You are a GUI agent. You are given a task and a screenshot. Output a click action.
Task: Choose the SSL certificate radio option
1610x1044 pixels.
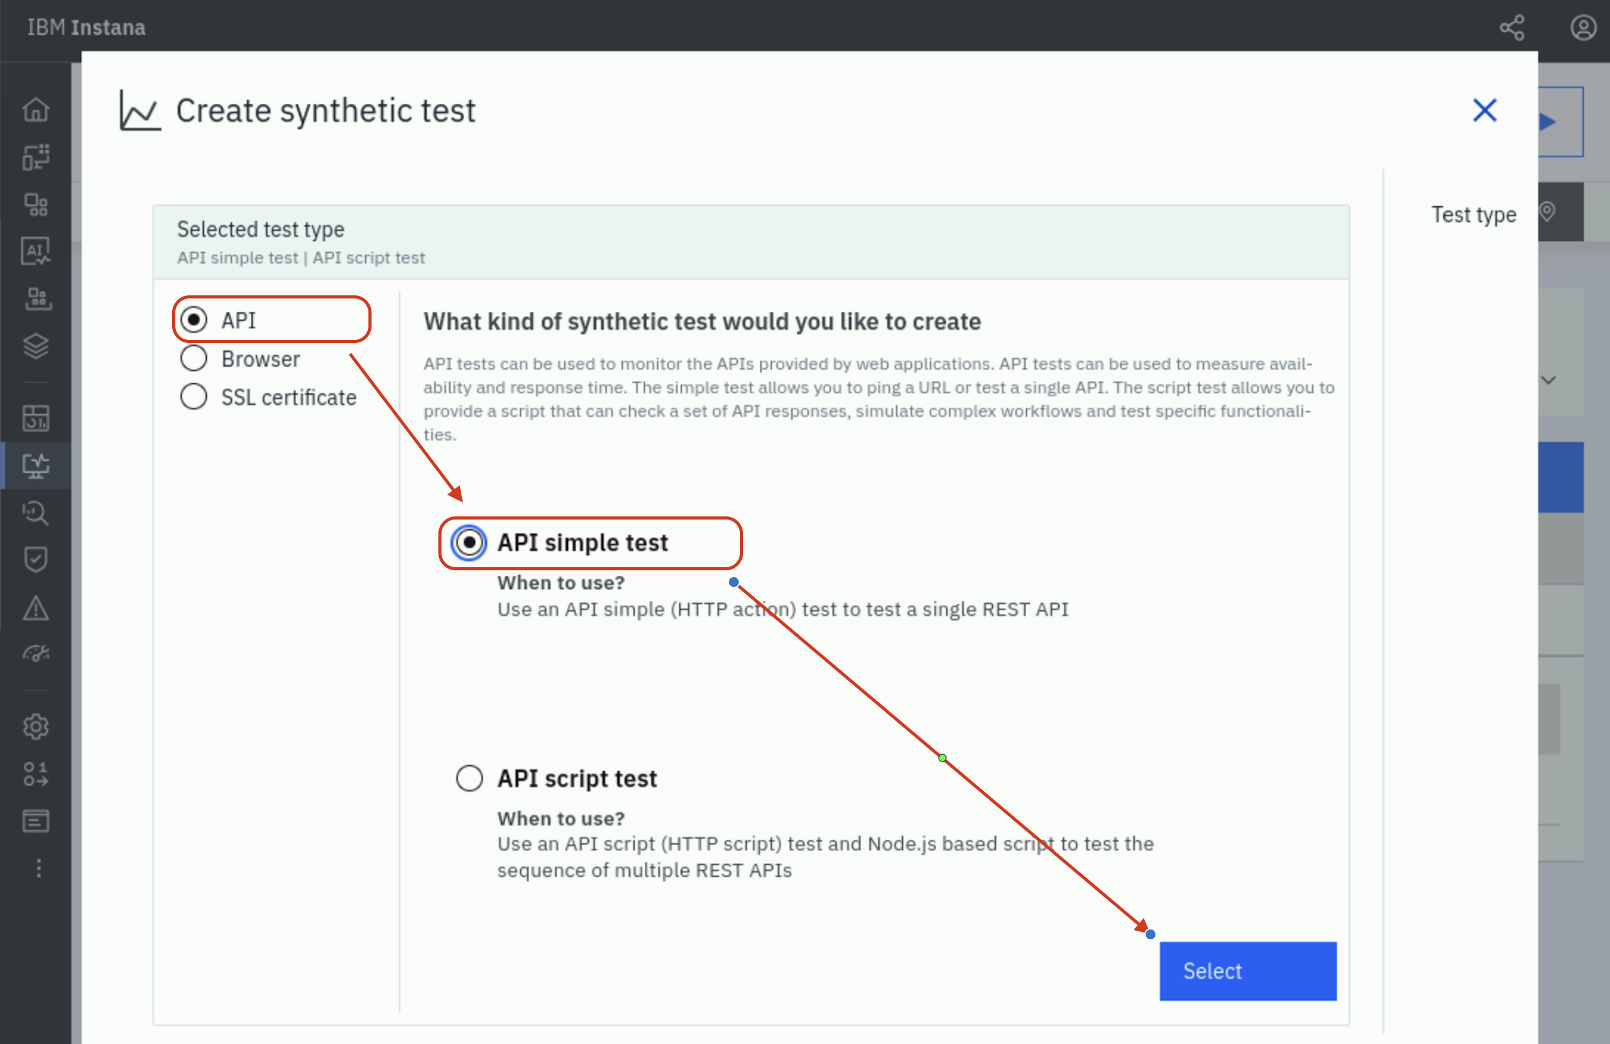click(x=194, y=397)
